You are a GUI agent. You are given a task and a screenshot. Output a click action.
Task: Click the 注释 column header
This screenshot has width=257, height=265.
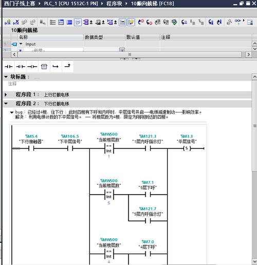206,37
